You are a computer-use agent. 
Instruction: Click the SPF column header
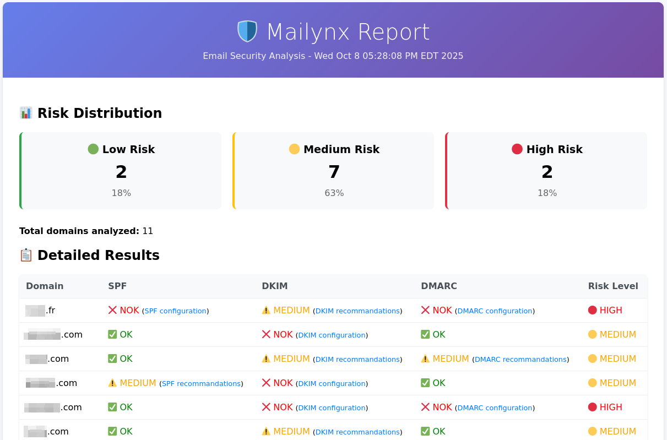(x=117, y=286)
